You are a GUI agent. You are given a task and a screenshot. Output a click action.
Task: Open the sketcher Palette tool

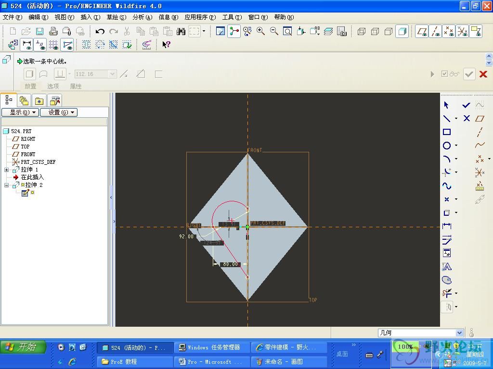click(446, 280)
